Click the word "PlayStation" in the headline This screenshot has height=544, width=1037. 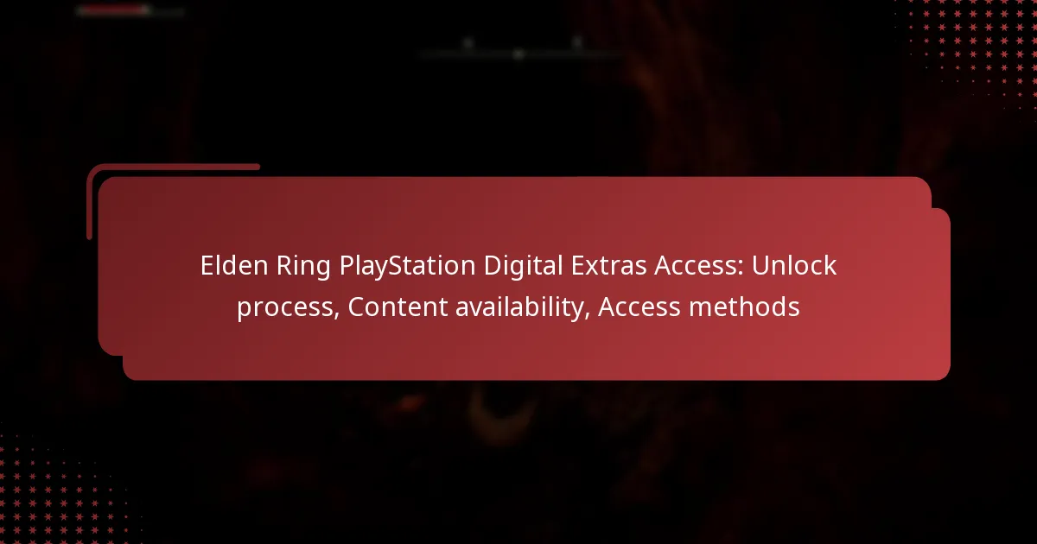click(408, 266)
